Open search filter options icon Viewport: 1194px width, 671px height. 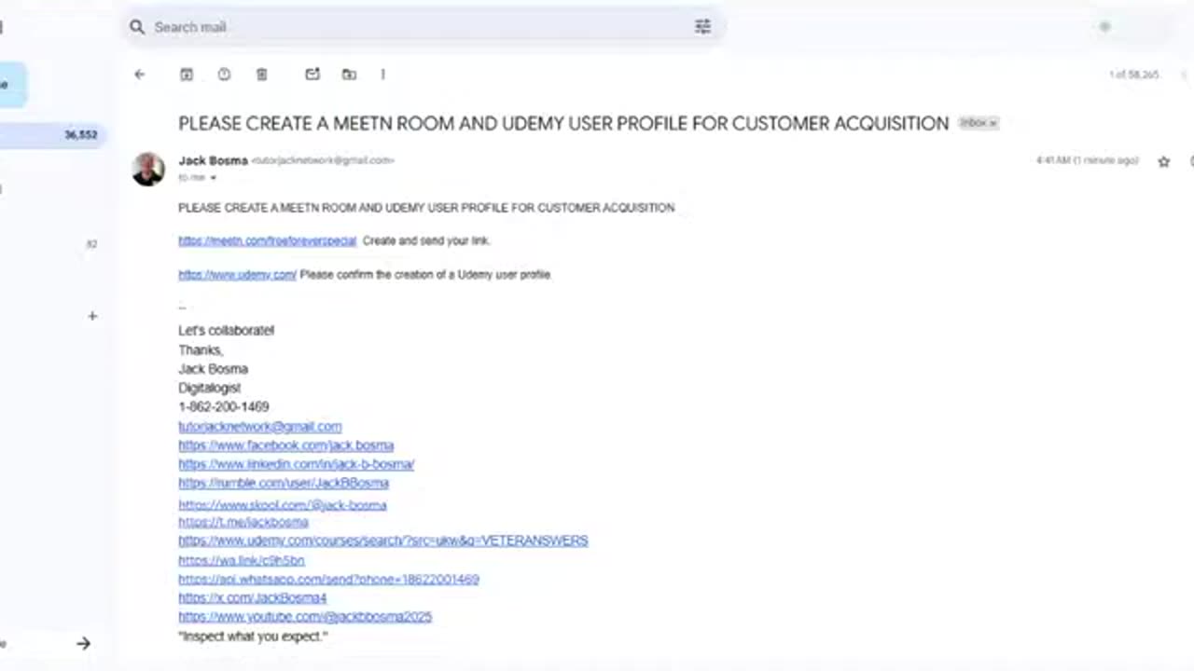(702, 27)
